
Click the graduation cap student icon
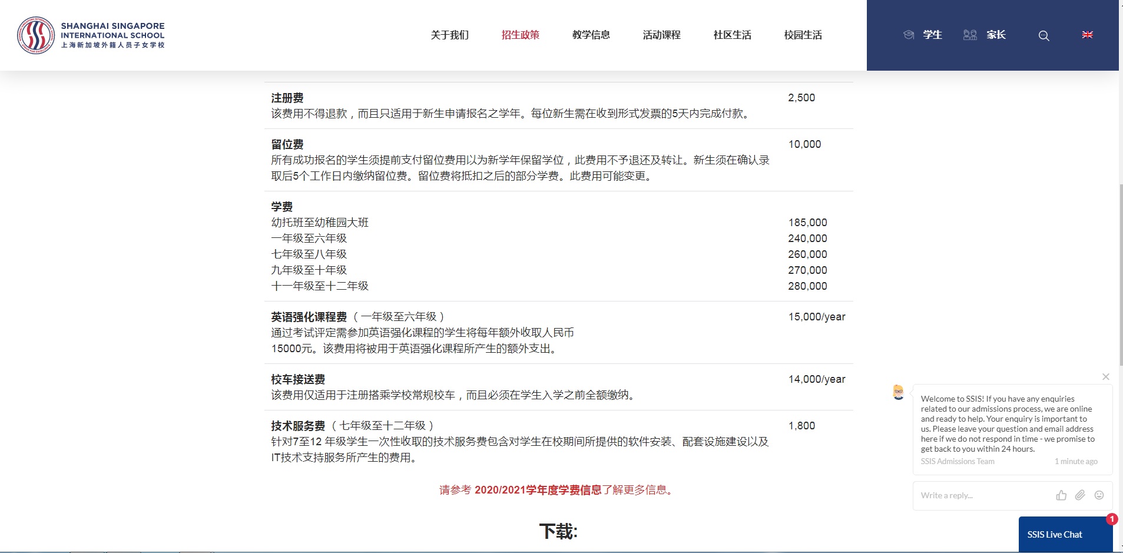pos(909,35)
